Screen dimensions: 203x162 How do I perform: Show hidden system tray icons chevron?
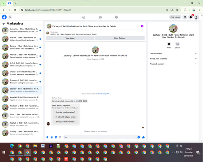tap(173, 152)
